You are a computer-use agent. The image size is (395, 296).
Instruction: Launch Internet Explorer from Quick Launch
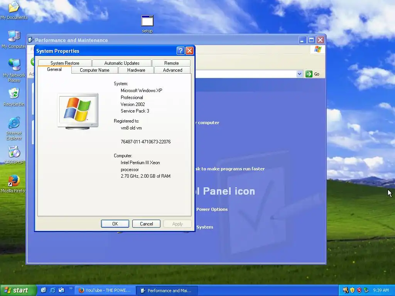click(x=52, y=290)
